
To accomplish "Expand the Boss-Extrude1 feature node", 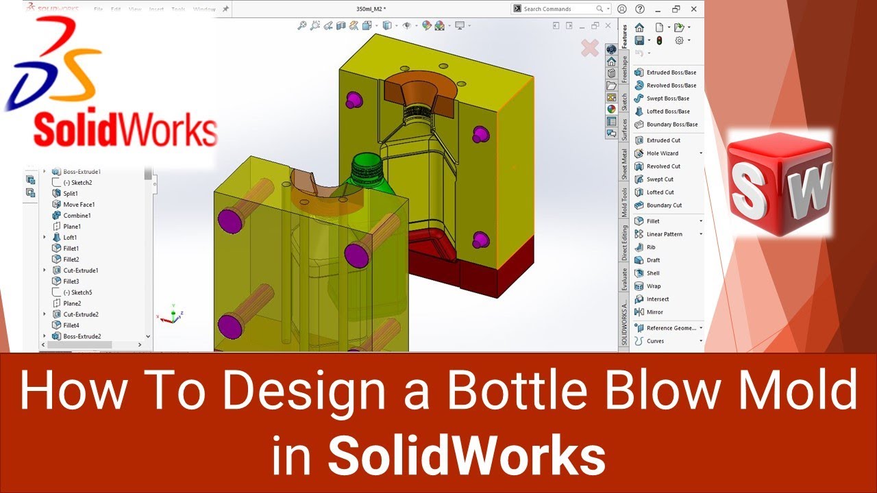I will click(45, 172).
